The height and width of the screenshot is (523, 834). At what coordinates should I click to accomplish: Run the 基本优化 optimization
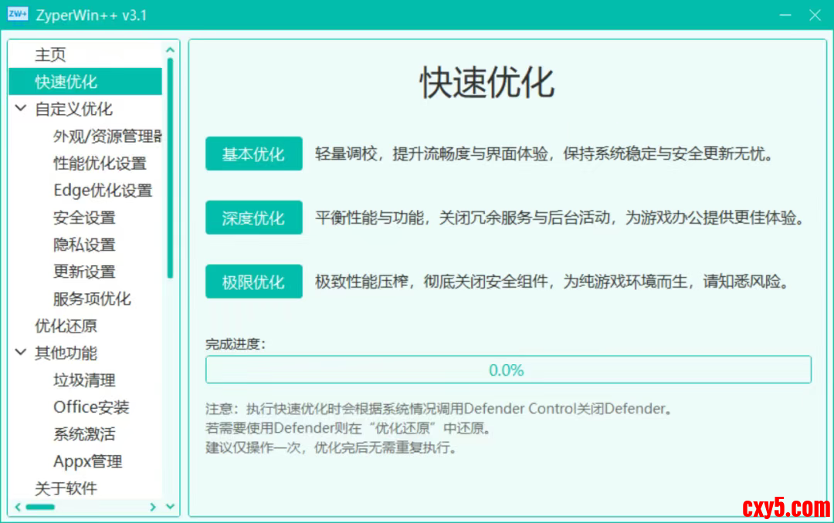253,154
